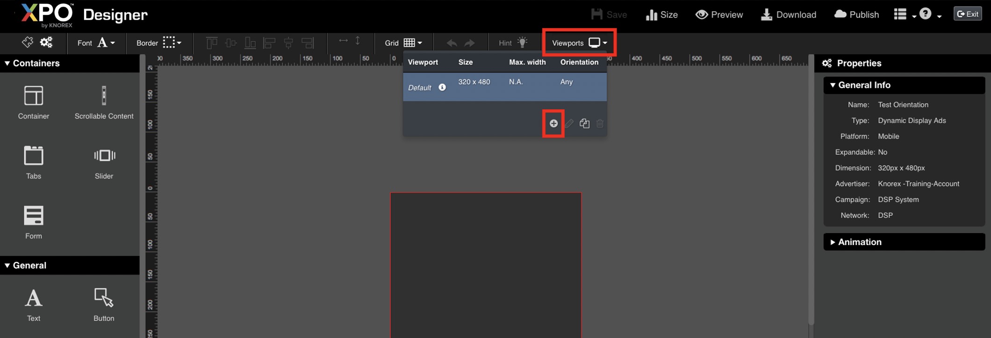Open the Grid options dropdown
Viewport: 991px width, 338px height.
pos(403,42)
